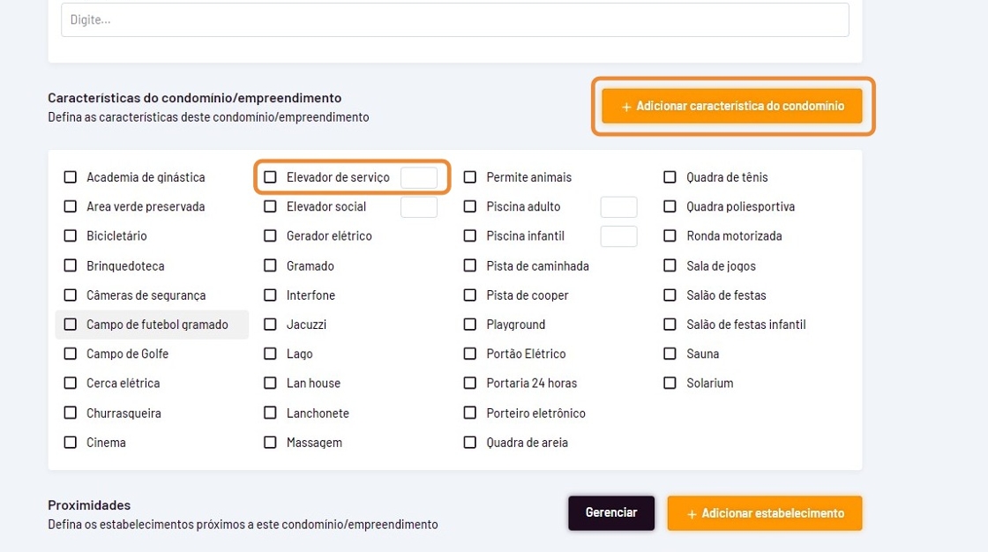
Task: Click Adicionar característica do condomínio button
Action: coord(732,107)
